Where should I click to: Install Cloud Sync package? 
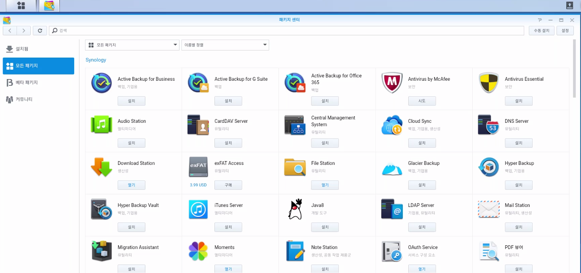coord(422,143)
